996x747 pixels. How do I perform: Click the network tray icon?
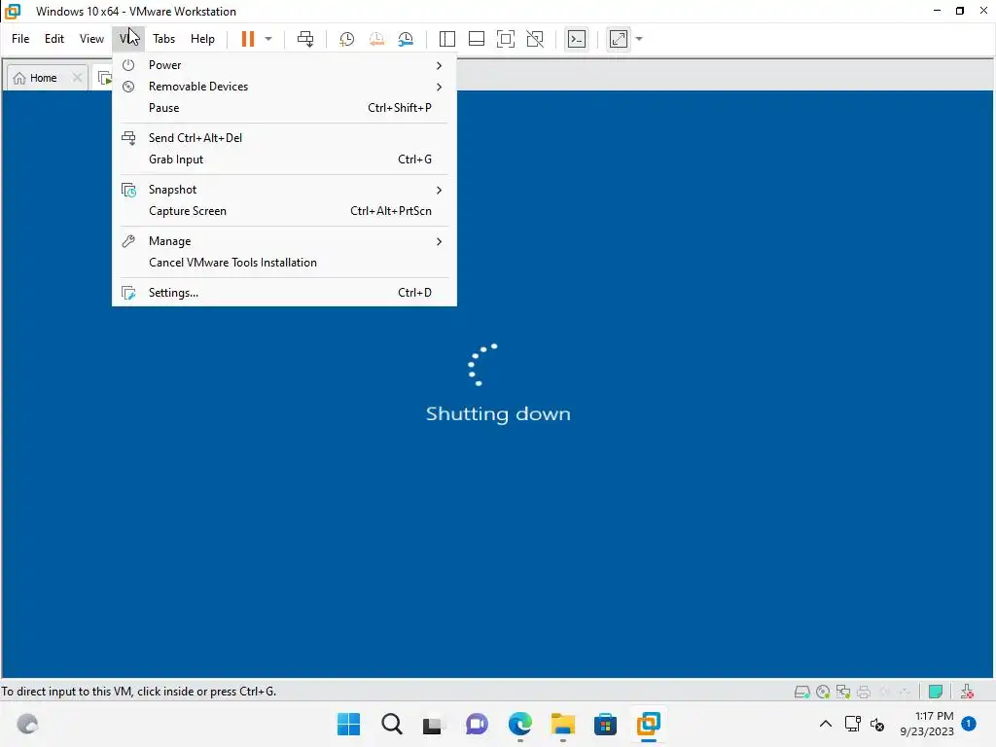[x=852, y=724]
